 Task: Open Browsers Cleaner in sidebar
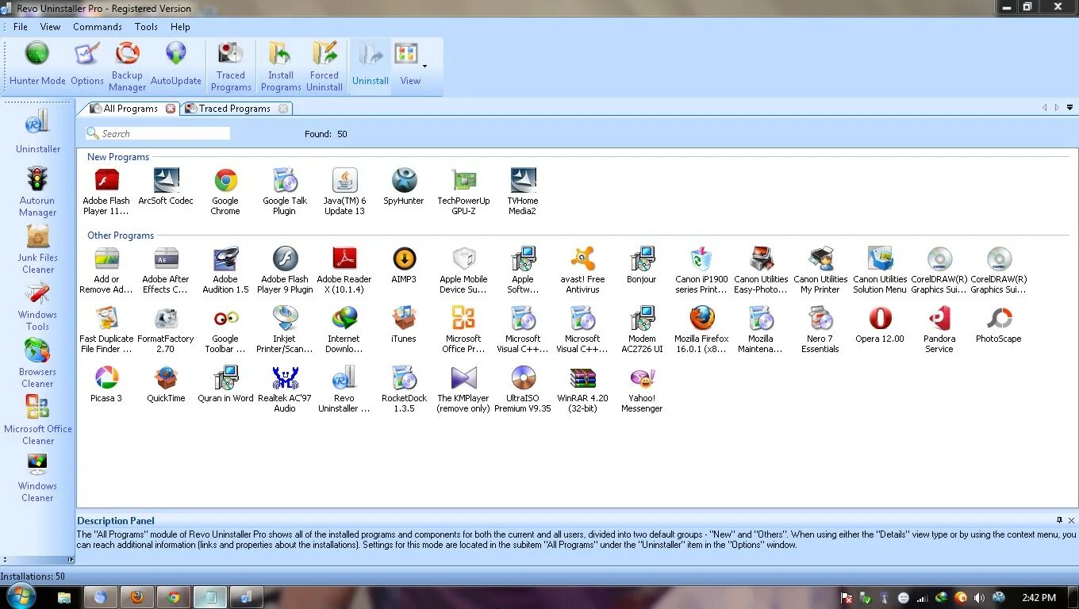(x=38, y=362)
